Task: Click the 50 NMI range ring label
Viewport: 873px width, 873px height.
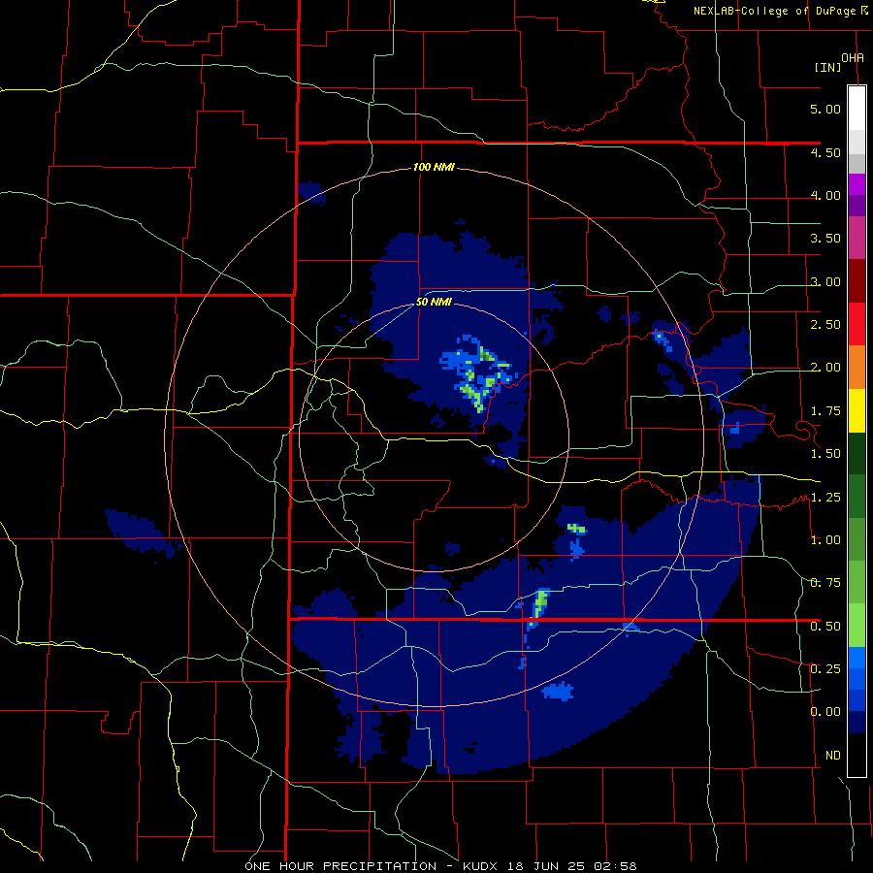Action: (434, 303)
